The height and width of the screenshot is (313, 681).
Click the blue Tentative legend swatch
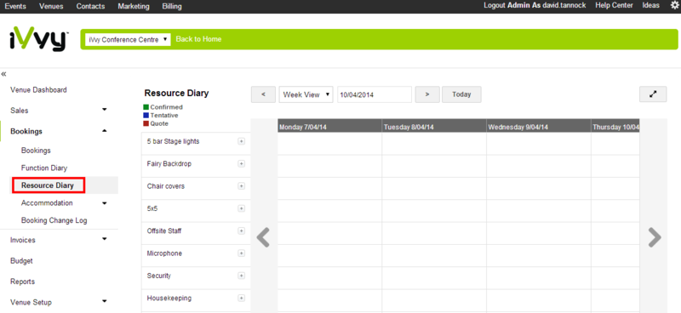click(x=146, y=115)
